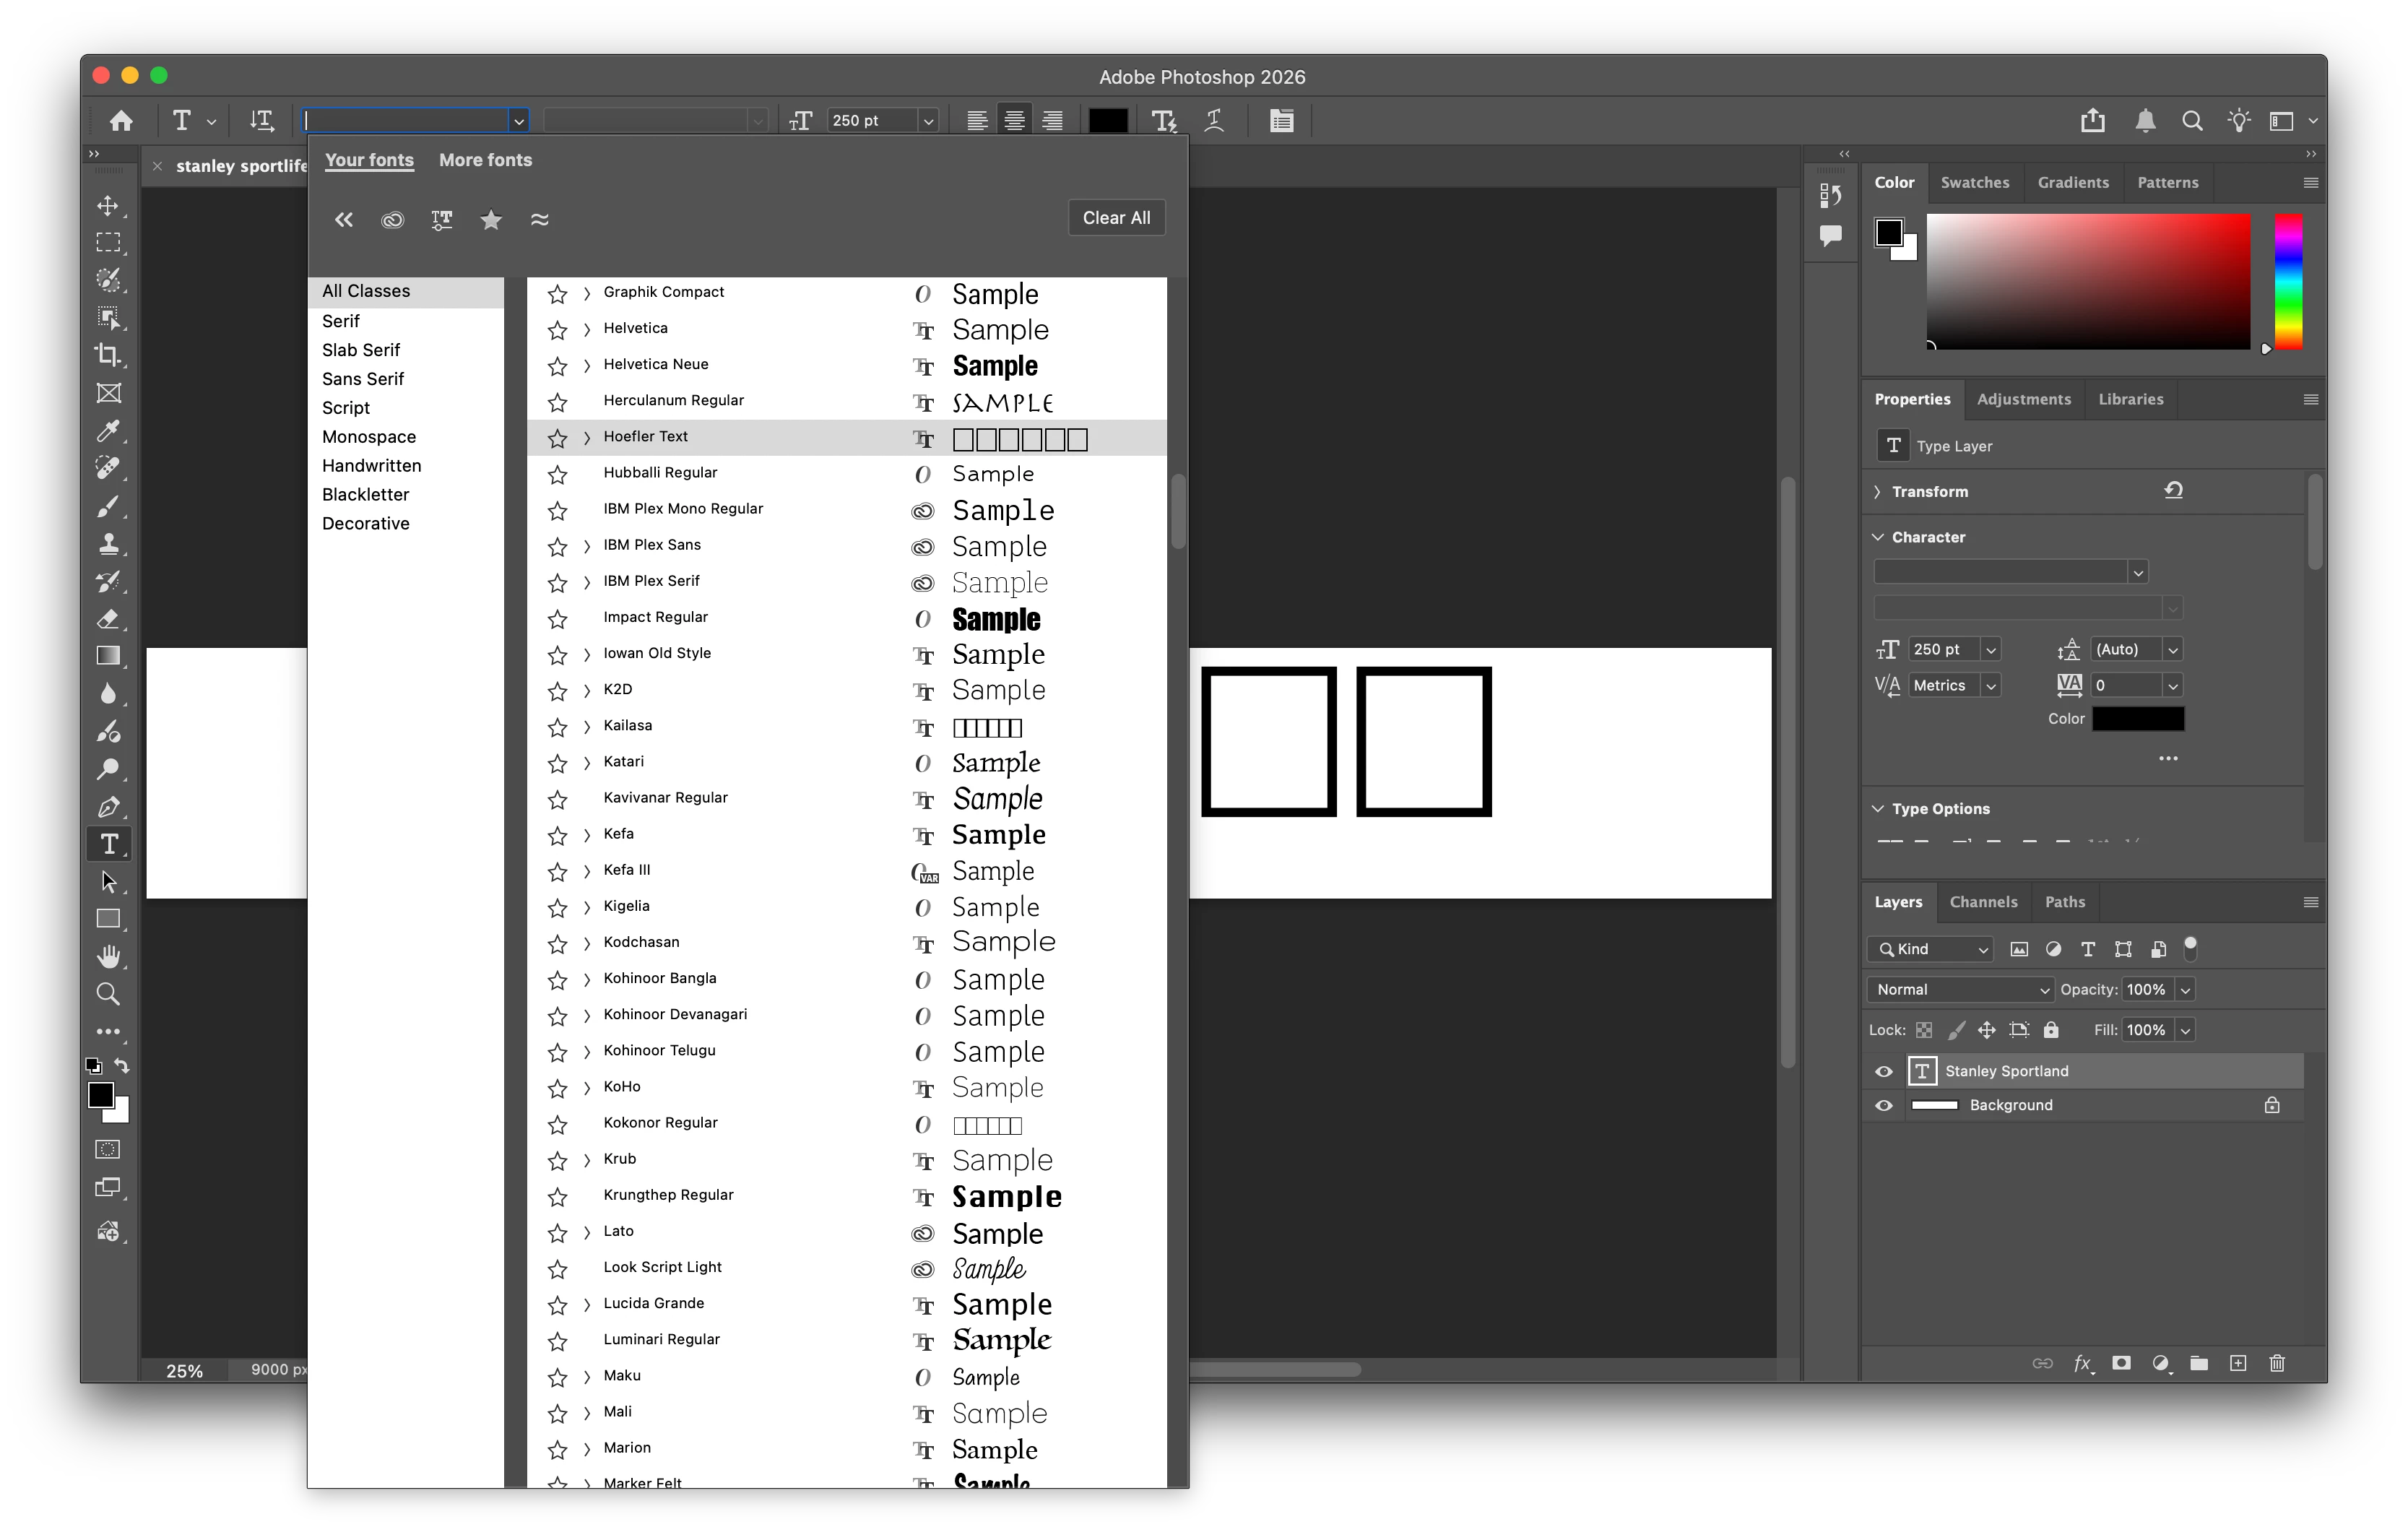Center align text icon
The width and height of the screenshot is (2408, 1527).
click(x=1014, y=121)
